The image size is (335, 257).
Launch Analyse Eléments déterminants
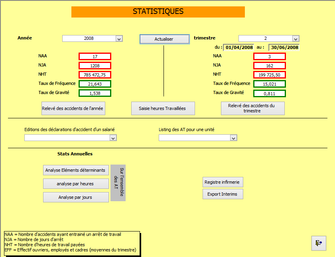[76, 170]
